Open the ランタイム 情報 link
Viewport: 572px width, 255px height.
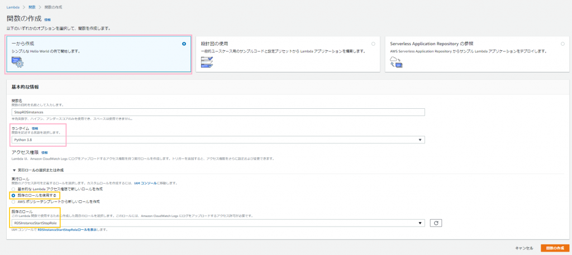click(35, 128)
